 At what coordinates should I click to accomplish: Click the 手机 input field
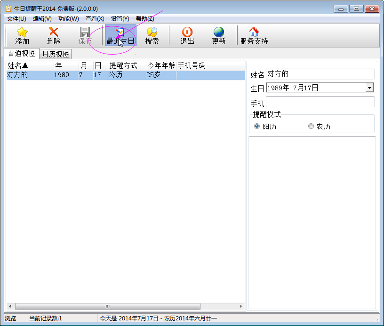tap(320, 102)
